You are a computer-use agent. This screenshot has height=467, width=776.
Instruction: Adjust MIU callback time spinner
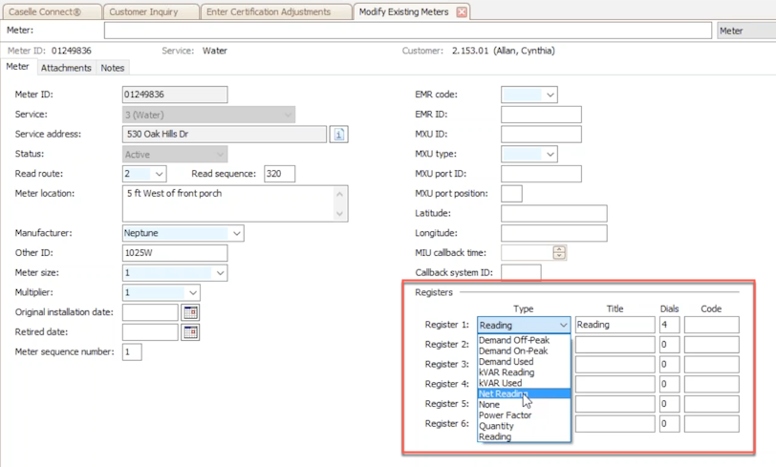[x=559, y=253]
